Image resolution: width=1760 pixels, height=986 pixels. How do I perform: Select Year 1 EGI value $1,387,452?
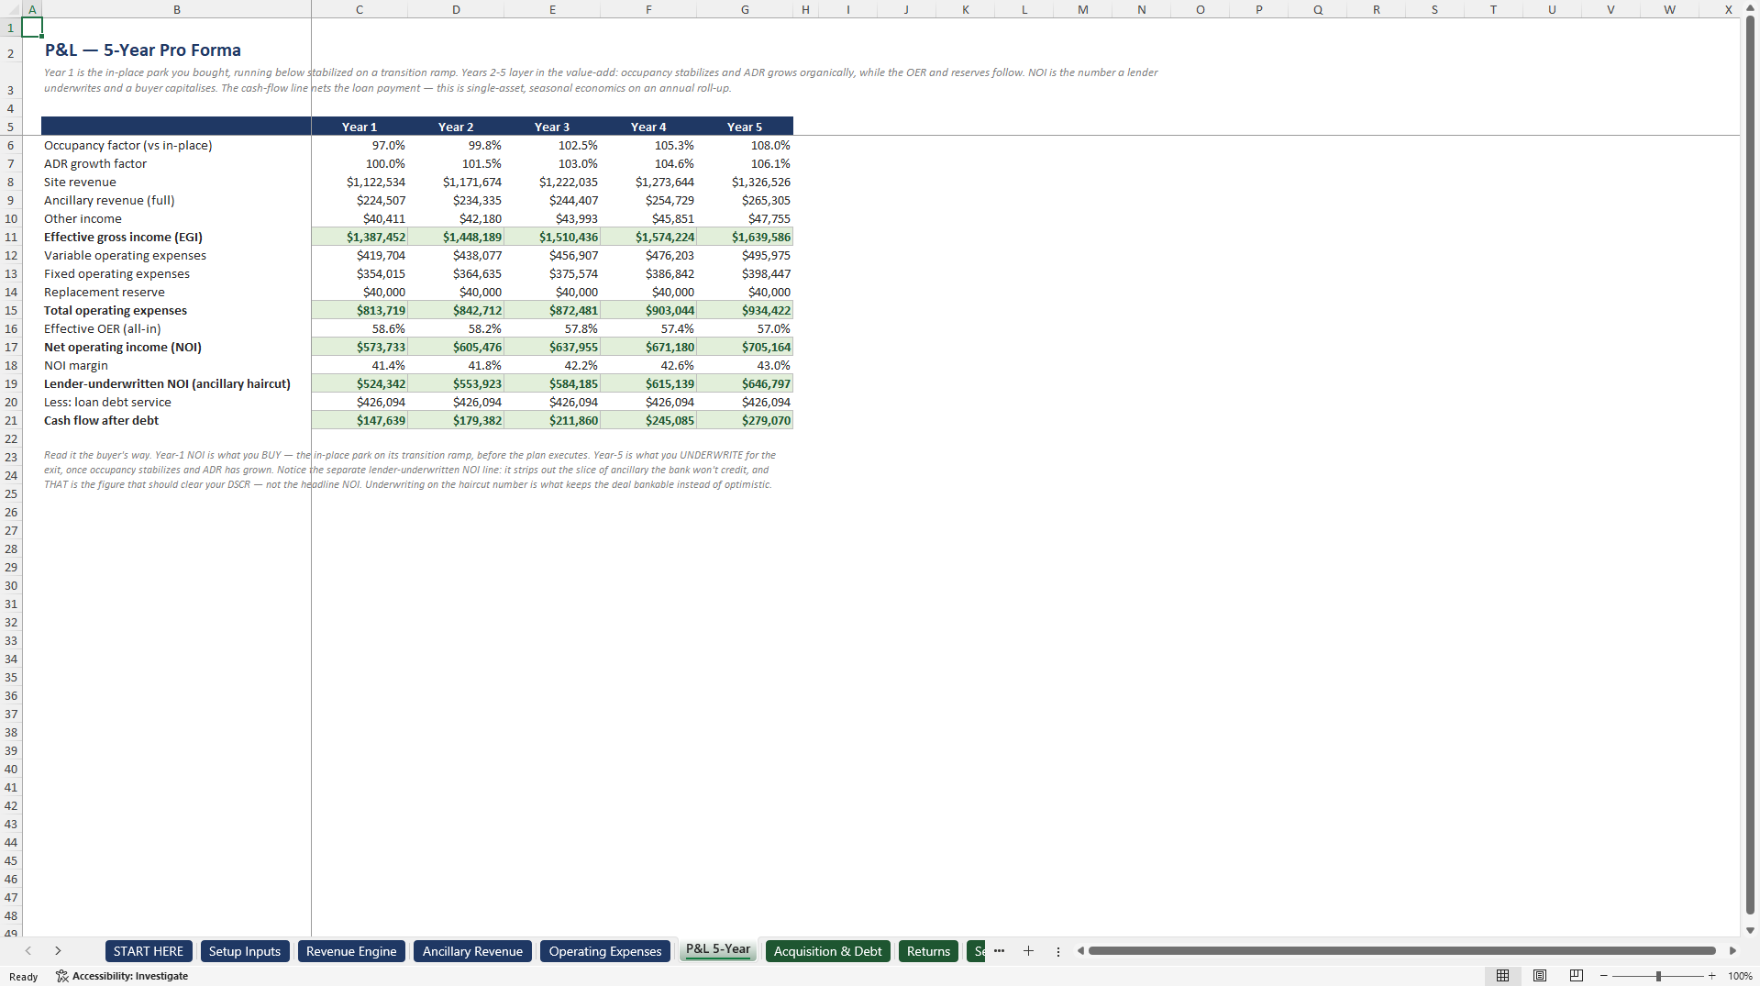[360, 237]
